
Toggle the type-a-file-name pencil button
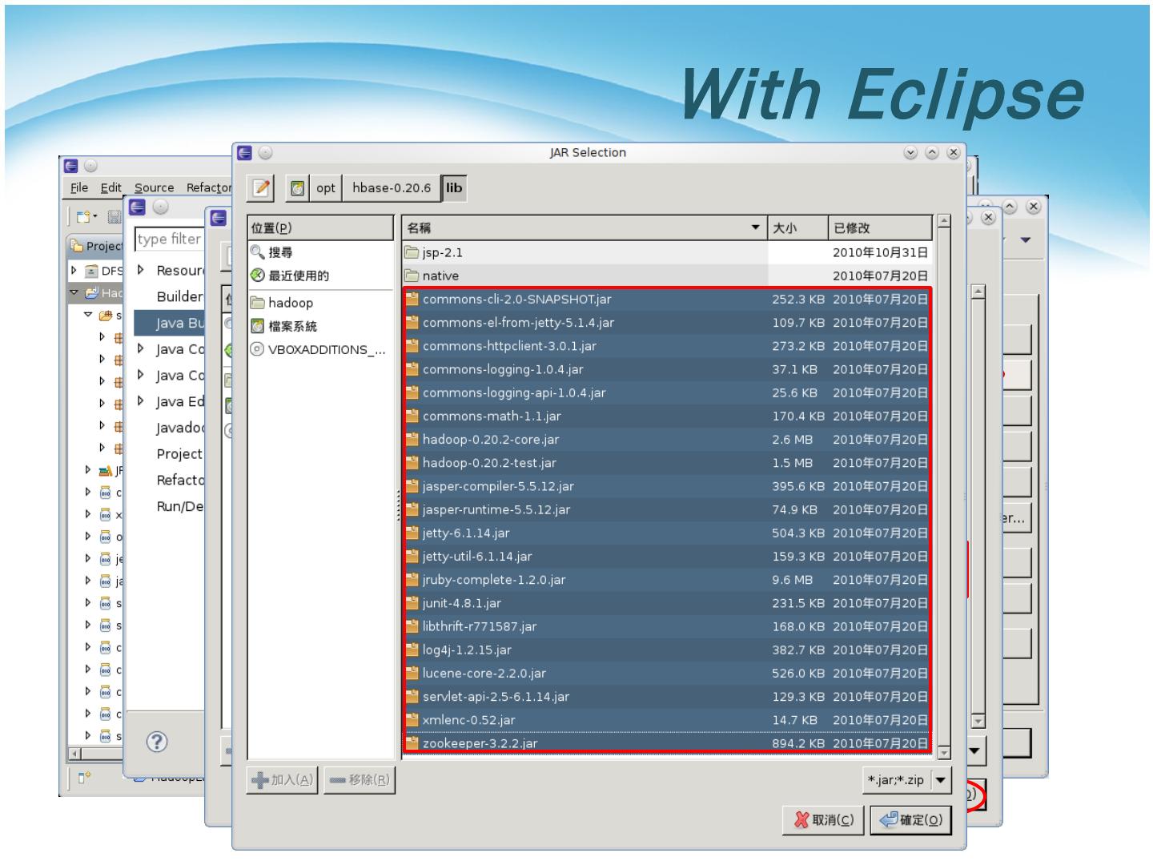(260, 188)
